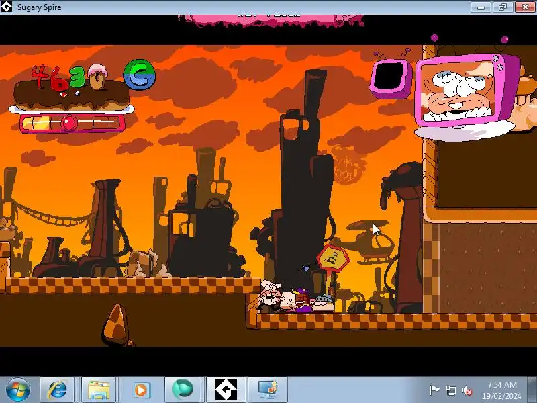Click the candy corn on the ground
The width and height of the screenshot is (537, 403).
(x=116, y=324)
